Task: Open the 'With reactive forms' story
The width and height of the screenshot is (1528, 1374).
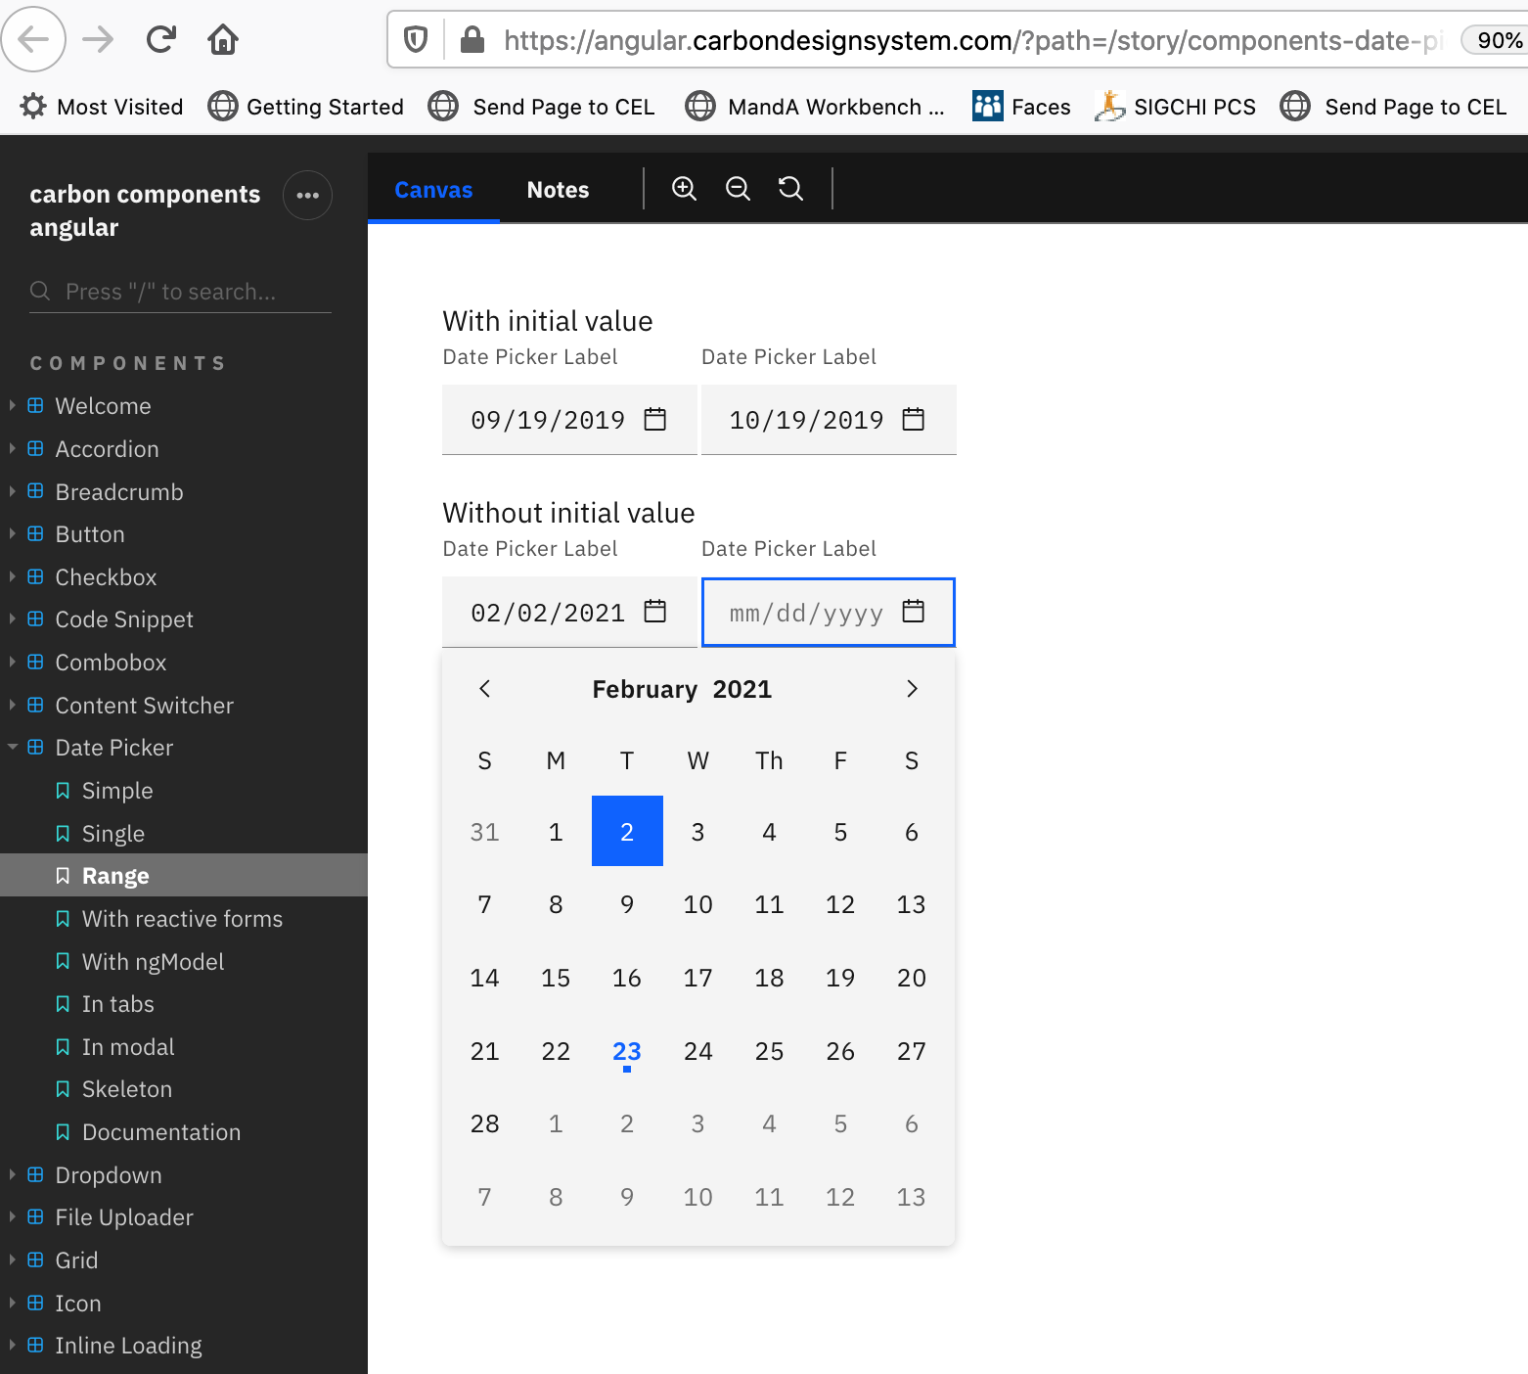Action: click(182, 918)
